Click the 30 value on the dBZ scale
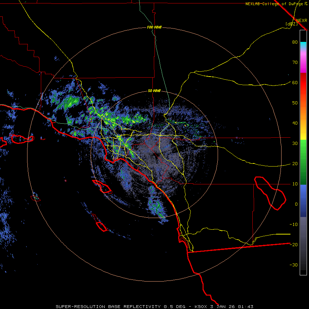 tap(295, 144)
